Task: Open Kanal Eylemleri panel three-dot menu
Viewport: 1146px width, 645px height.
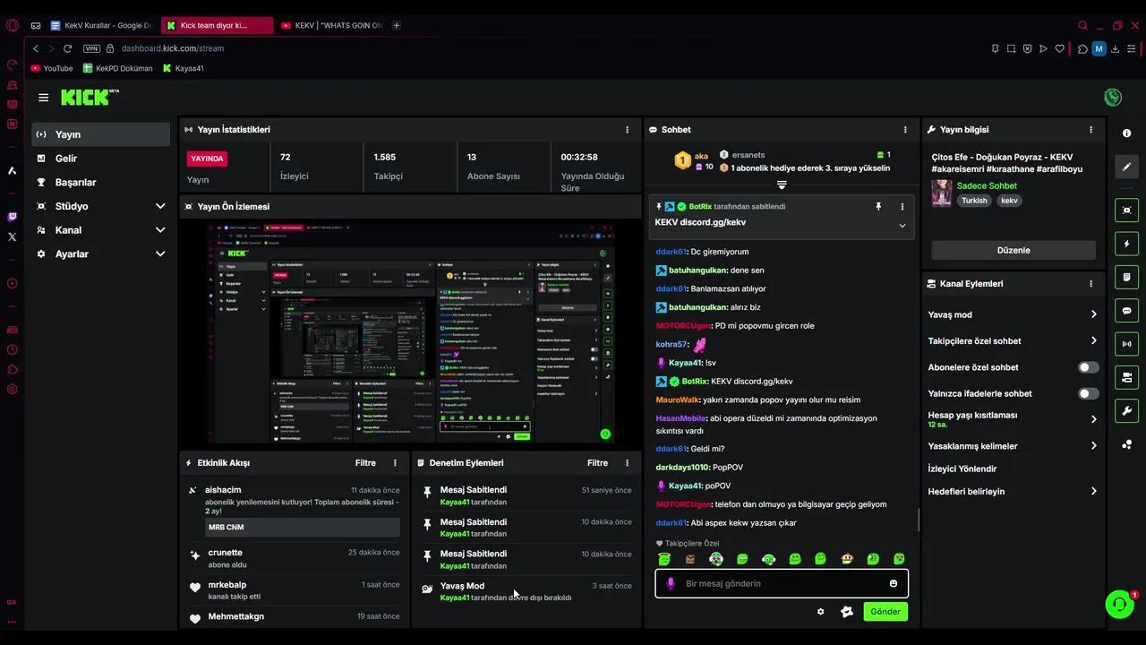Action: tap(1090, 284)
